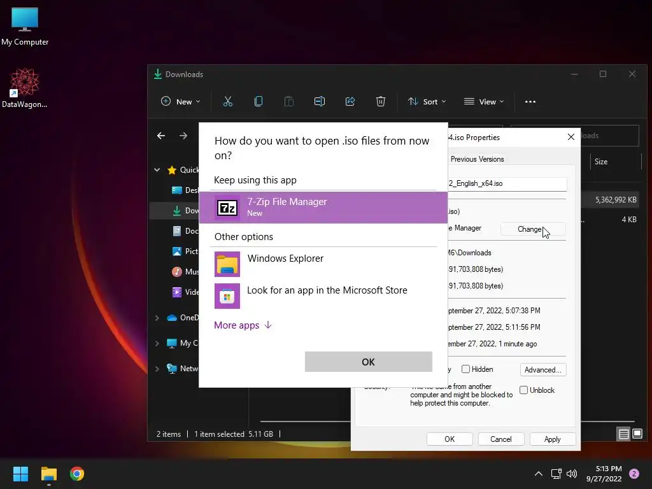Click OK in the Properties dialog

coord(450,439)
